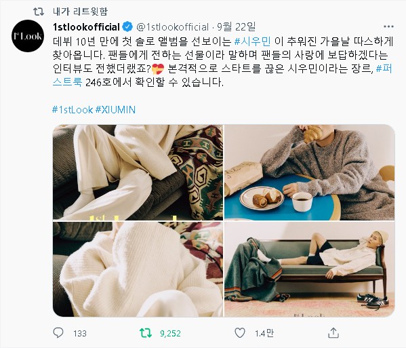Open the 9월 22일 timestamp
Screen dimensions: 406x348
(236, 26)
